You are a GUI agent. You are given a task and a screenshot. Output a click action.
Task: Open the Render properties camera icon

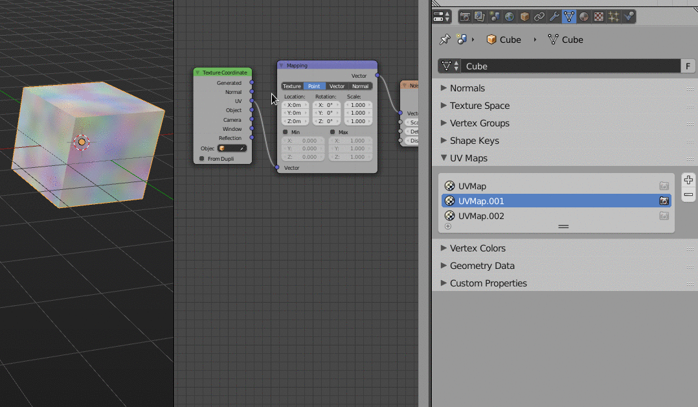pyautogui.click(x=466, y=17)
